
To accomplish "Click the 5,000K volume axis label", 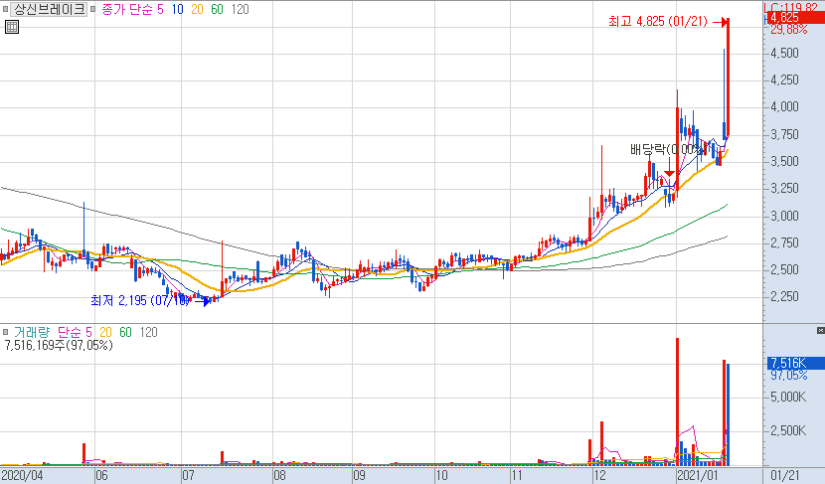I will click(787, 397).
